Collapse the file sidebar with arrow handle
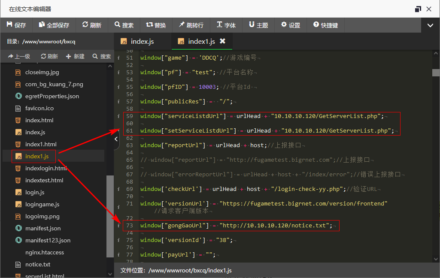Viewport: 440px width, 278px height. tap(116, 139)
